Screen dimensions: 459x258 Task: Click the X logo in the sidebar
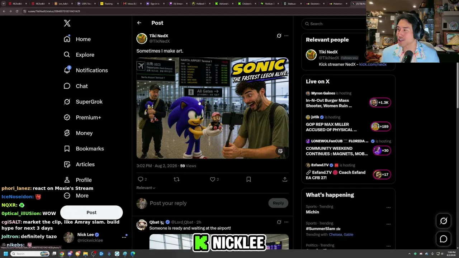point(67,23)
